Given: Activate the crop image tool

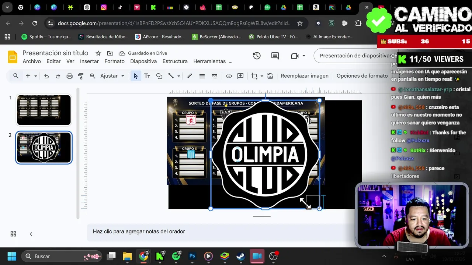Looking at the screenshot, I should pos(254,76).
